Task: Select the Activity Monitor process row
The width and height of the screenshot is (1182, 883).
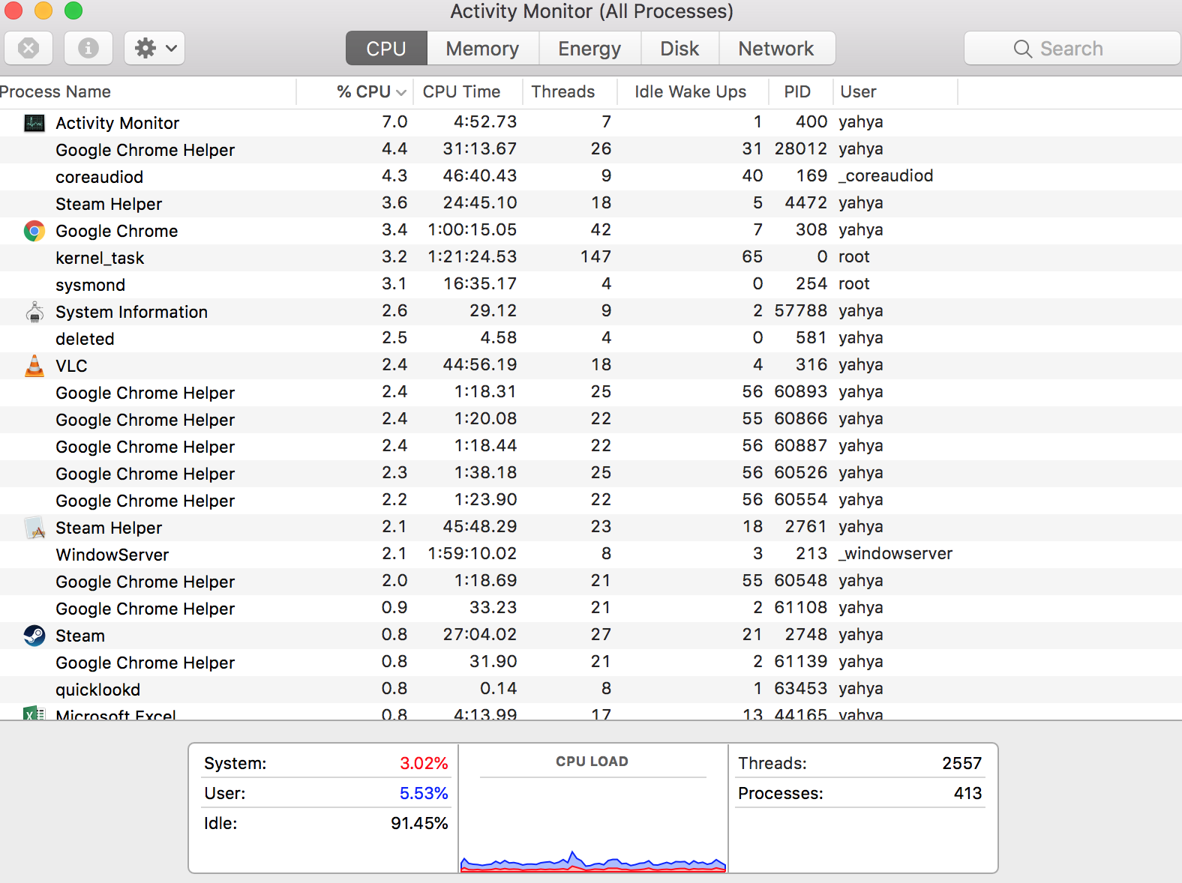Action: click(x=591, y=123)
